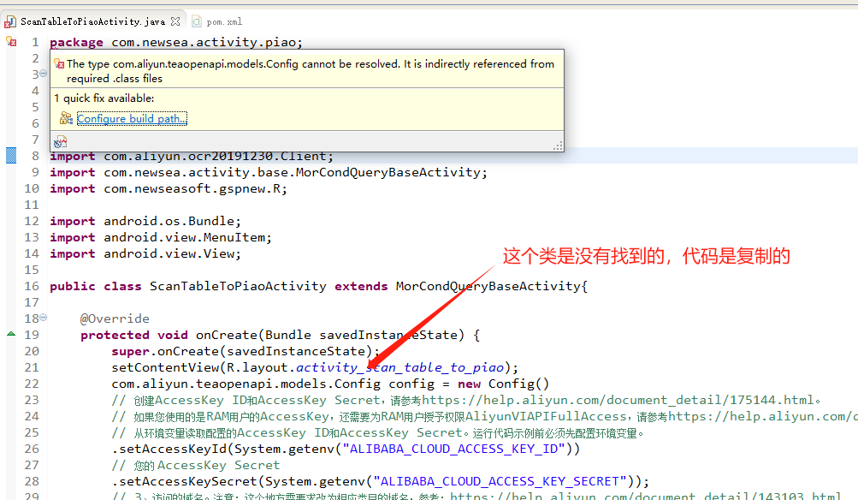Switch to the ScanTableToPiaoActivity.java tab

(x=92, y=22)
